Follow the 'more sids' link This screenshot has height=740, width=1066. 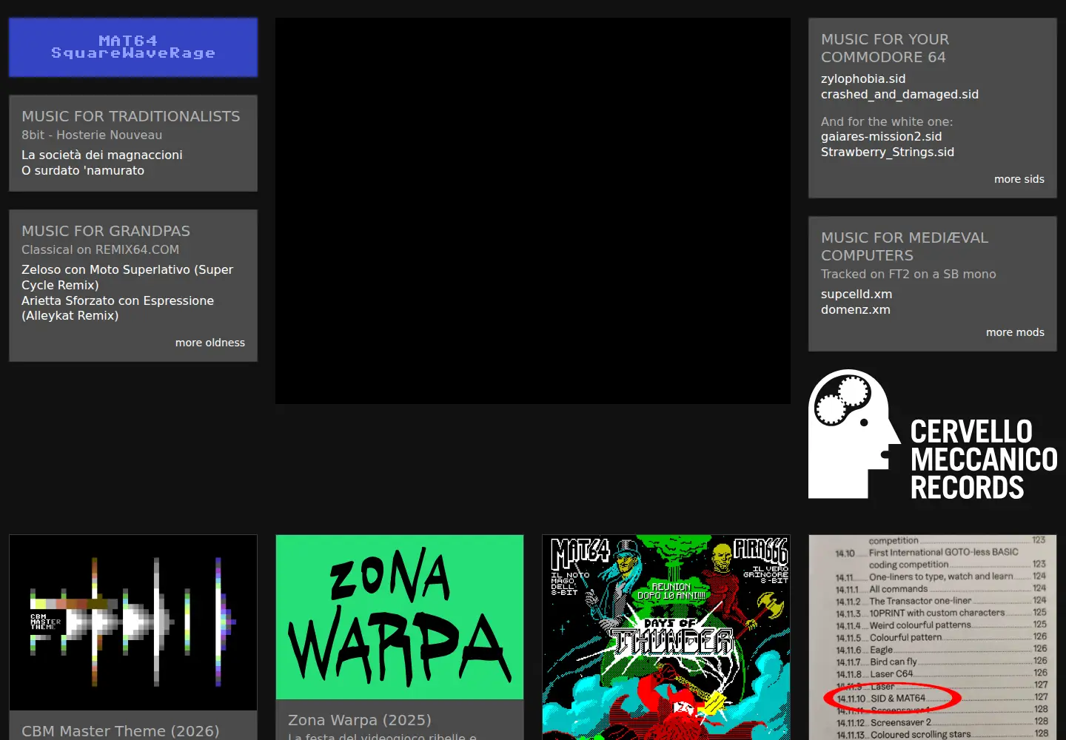pyautogui.click(x=1019, y=179)
